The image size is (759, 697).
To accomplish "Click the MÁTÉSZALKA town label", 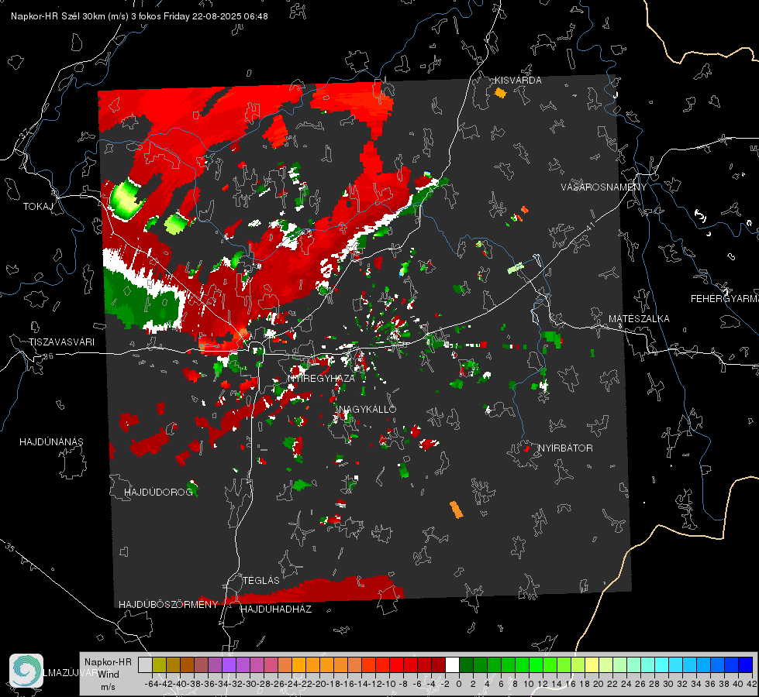I will coord(639,319).
